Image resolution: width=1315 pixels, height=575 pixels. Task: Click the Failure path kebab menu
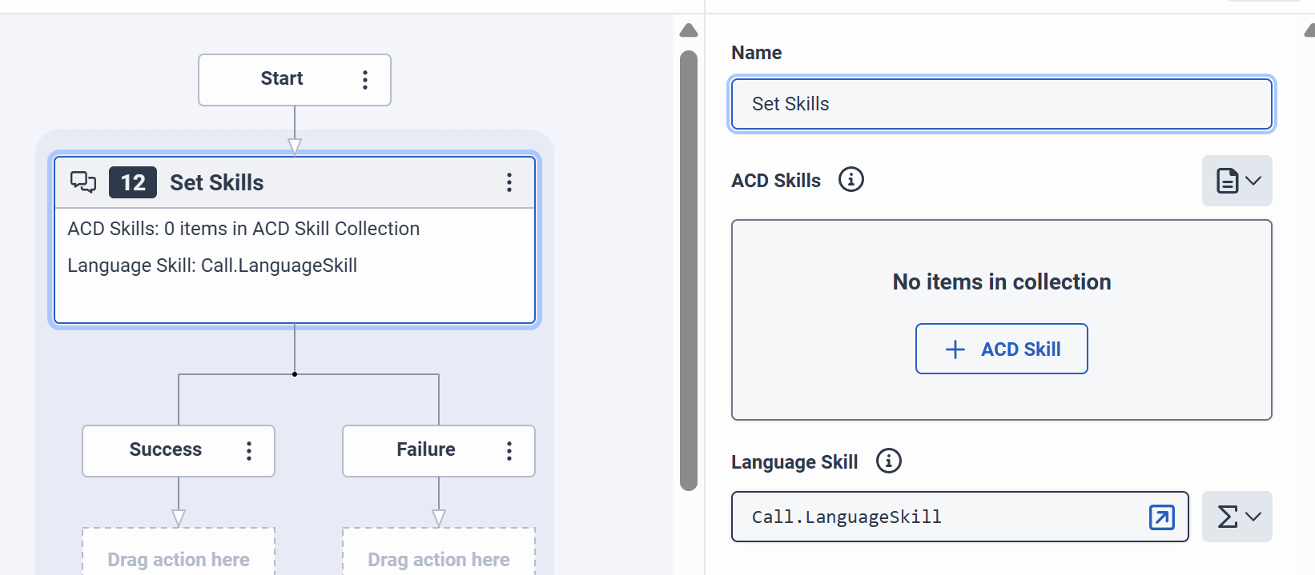point(509,451)
